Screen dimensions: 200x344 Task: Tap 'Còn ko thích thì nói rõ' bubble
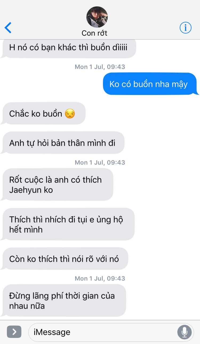tap(65, 259)
